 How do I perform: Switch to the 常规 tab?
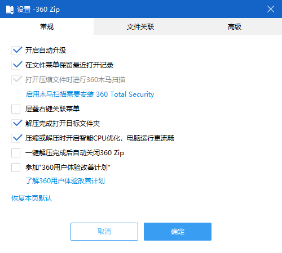pos(47,26)
